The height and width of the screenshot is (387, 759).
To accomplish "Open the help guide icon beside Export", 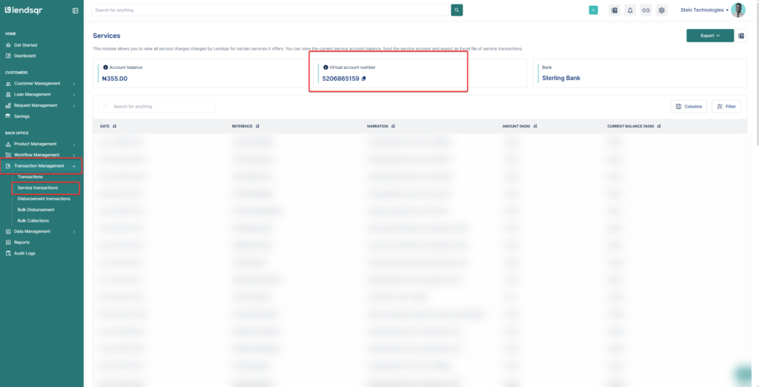I will coord(741,36).
